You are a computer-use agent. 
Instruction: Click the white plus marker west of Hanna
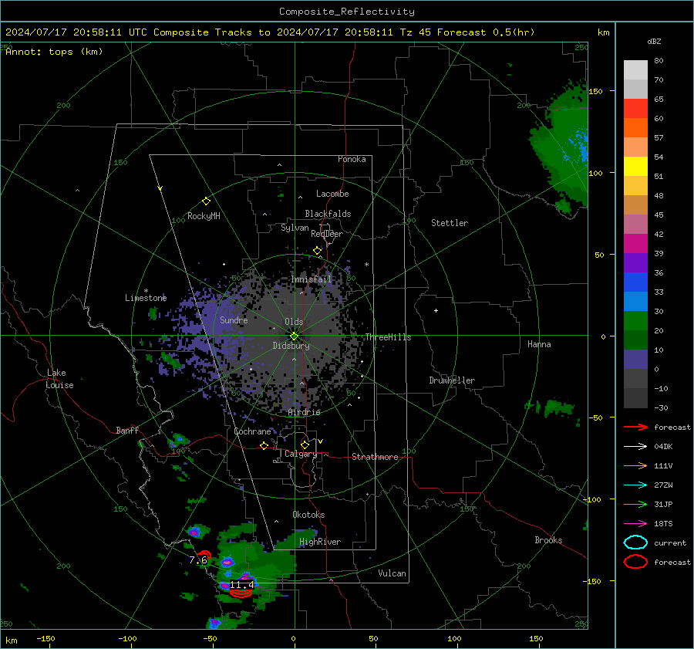pyautogui.click(x=436, y=310)
